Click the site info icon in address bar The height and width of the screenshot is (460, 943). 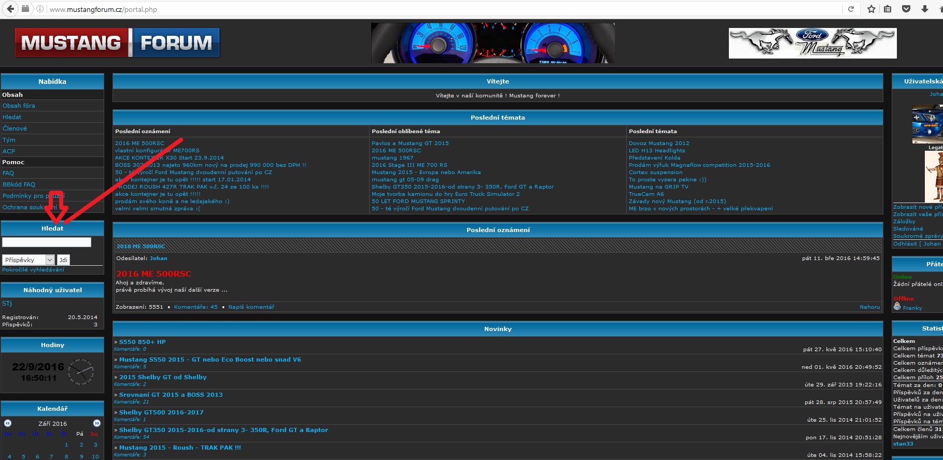[40, 9]
